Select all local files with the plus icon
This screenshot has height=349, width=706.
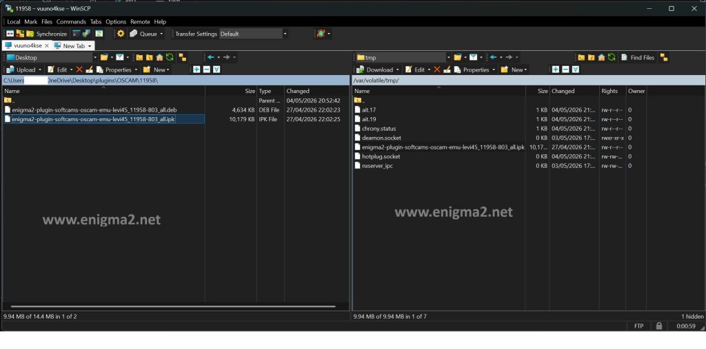(x=196, y=70)
